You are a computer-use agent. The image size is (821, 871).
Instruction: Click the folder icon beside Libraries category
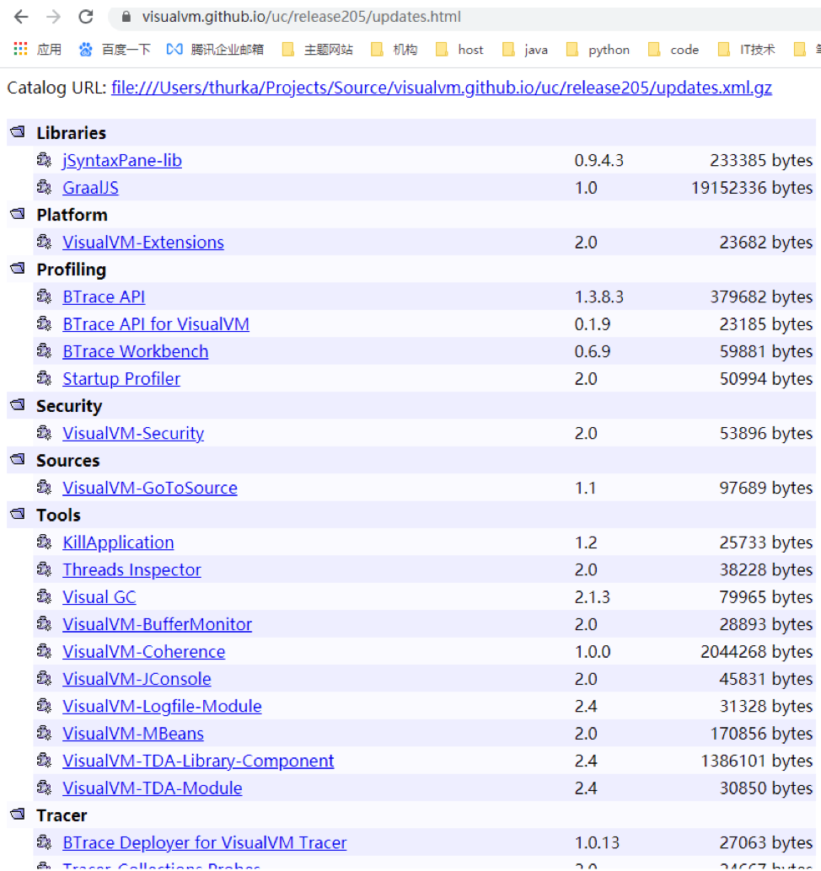pos(17,132)
